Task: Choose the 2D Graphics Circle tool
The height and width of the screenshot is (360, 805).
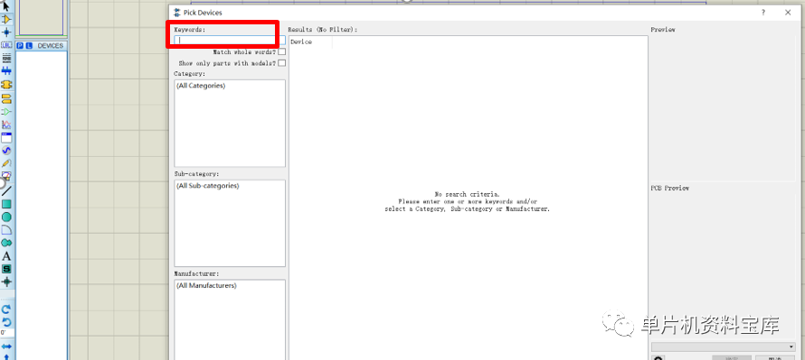Action: coord(6,217)
